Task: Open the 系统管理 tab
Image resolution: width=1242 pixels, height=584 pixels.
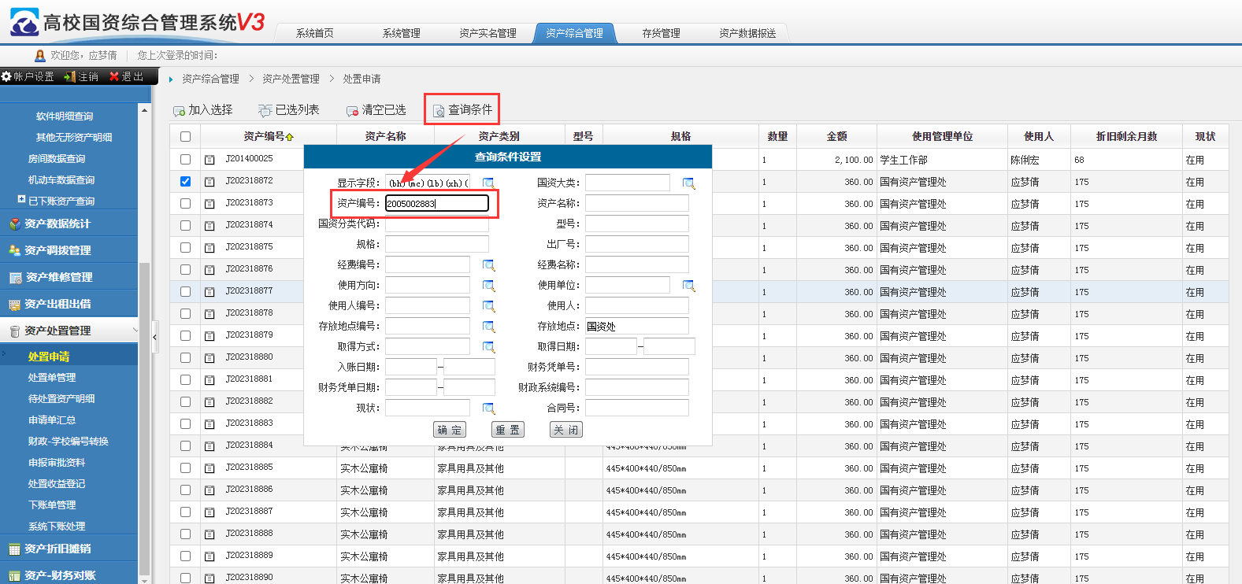Action: (x=401, y=33)
